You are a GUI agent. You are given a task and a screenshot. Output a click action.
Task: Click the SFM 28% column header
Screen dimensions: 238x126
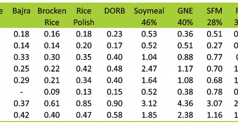coord(214,17)
